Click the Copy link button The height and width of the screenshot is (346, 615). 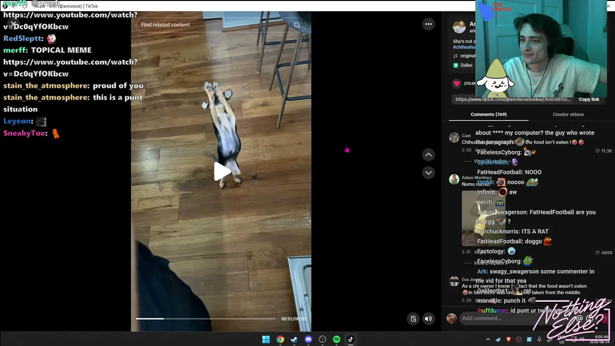point(589,99)
